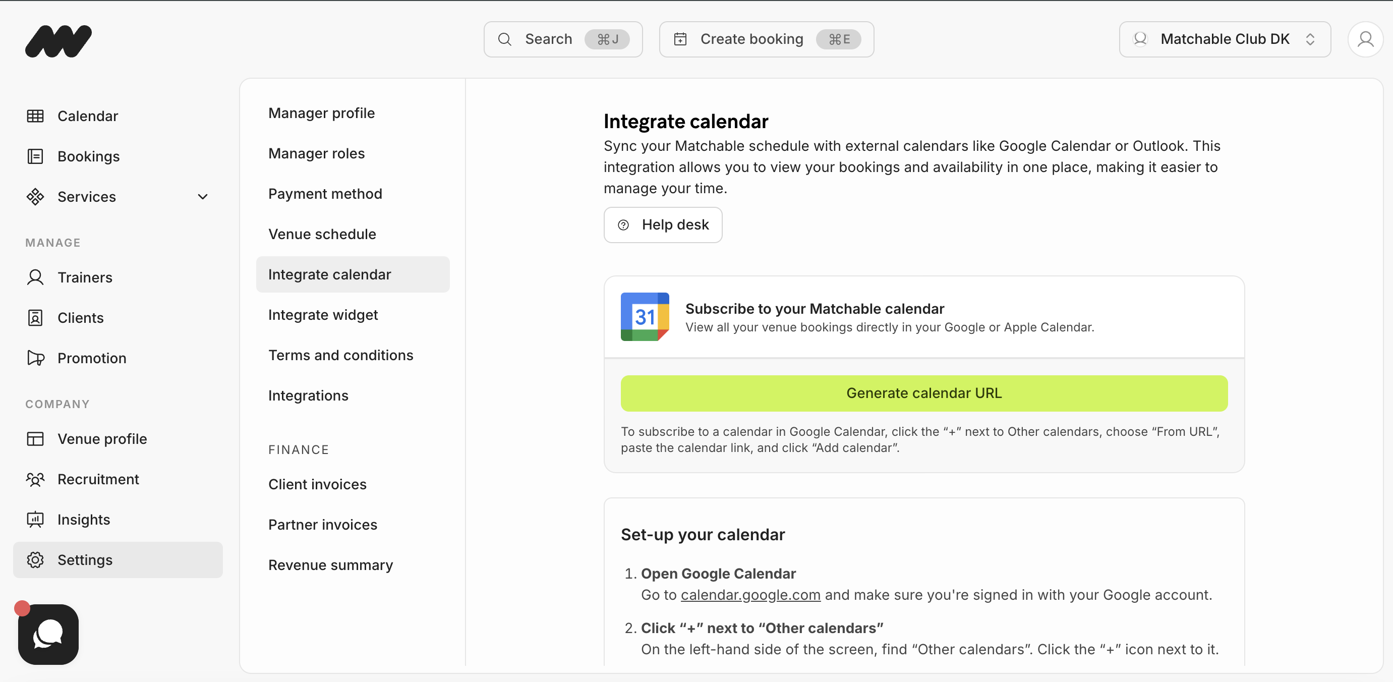Select Integrate widget settings tab

(323, 315)
